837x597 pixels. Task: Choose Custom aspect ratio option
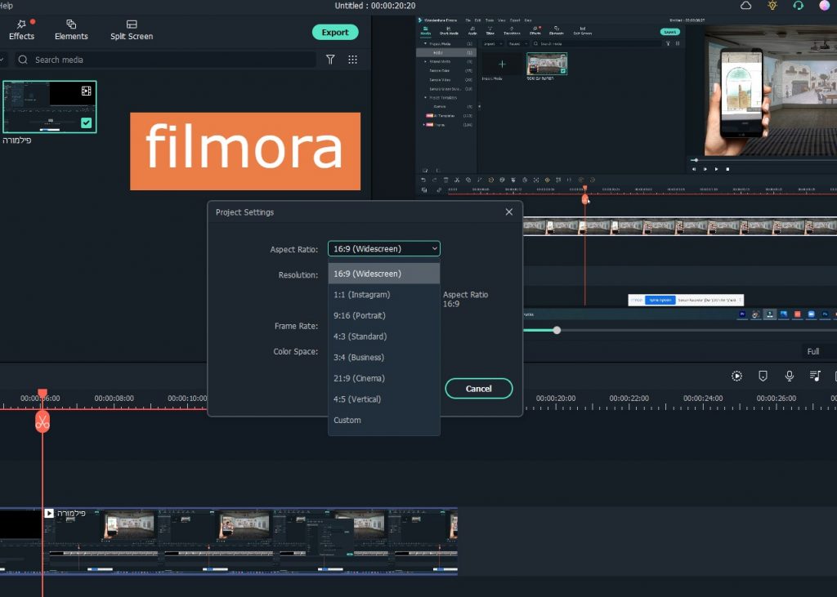coord(384,420)
